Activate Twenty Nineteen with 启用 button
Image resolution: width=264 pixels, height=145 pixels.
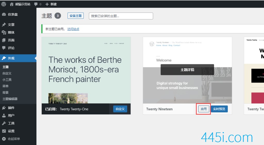click(204, 109)
